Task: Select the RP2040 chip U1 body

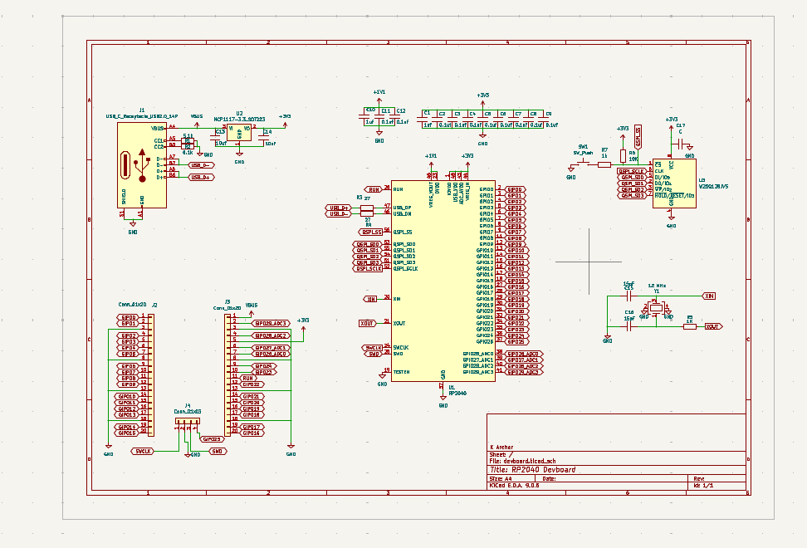Action: click(x=443, y=282)
